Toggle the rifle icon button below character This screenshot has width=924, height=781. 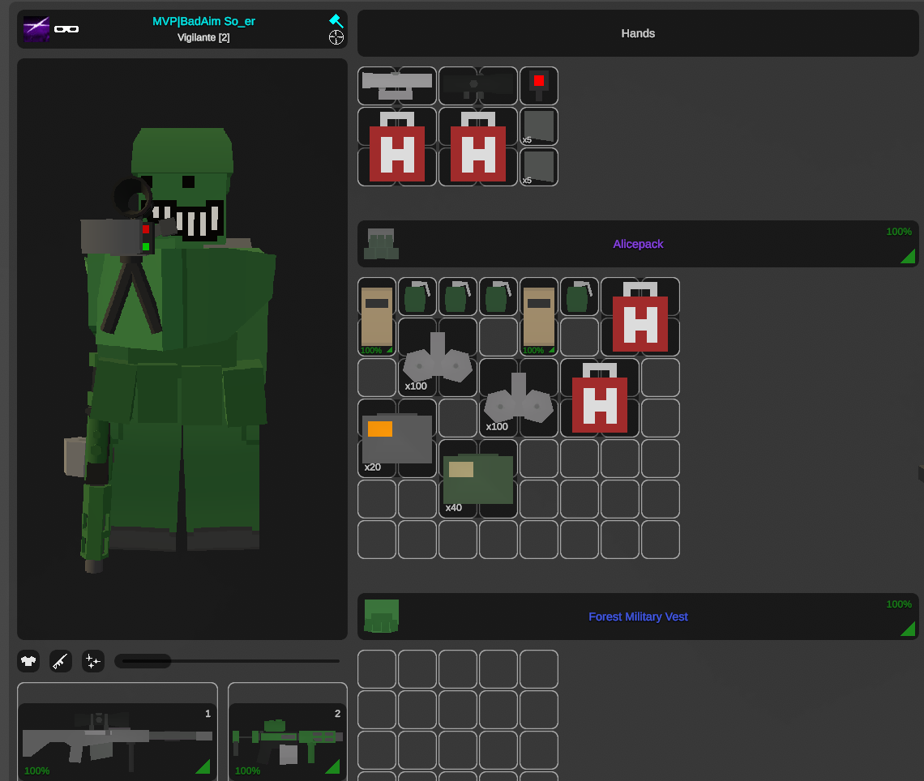tap(61, 661)
